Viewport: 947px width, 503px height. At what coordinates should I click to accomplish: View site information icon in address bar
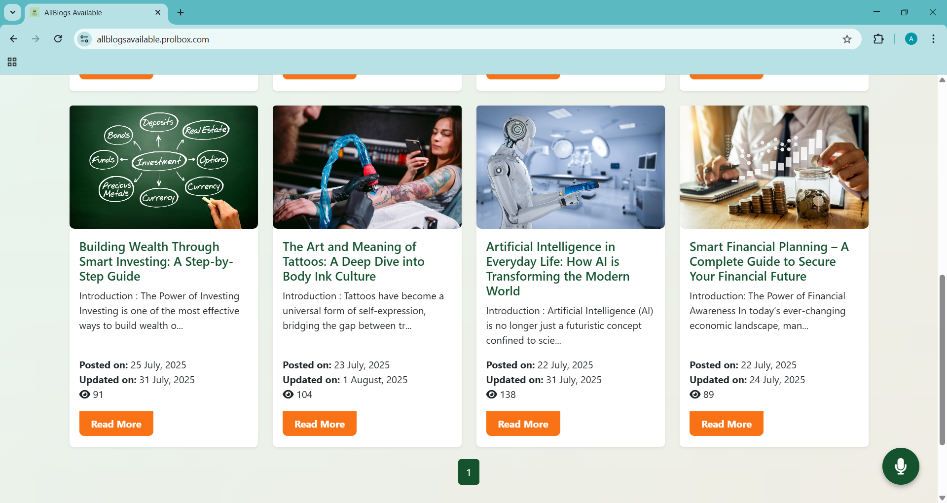(x=85, y=39)
